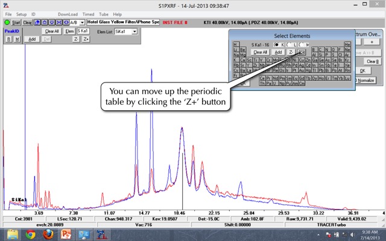
Task: Select the L line radio button
Action: (x=290, y=45)
